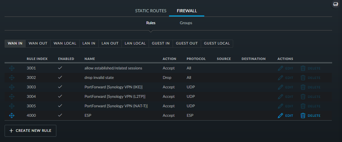
Task: Click enabled checkmark of rule 3002
Action: [x=60, y=77]
